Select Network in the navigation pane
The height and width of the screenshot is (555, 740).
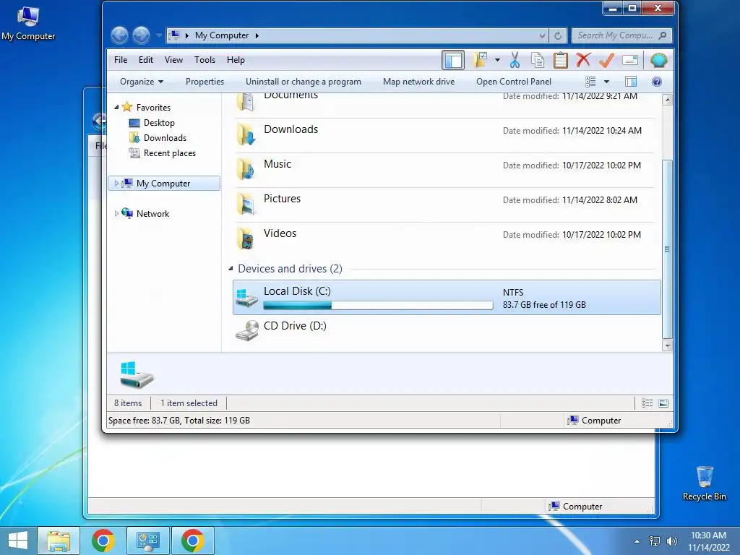point(152,213)
